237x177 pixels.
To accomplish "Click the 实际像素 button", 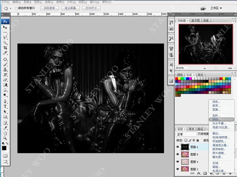I will coord(49,8).
